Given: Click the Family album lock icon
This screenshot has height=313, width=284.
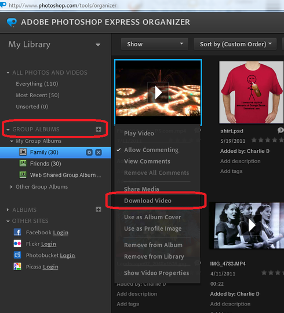Looking at the screenshot, I should click(x=23, y=152).
